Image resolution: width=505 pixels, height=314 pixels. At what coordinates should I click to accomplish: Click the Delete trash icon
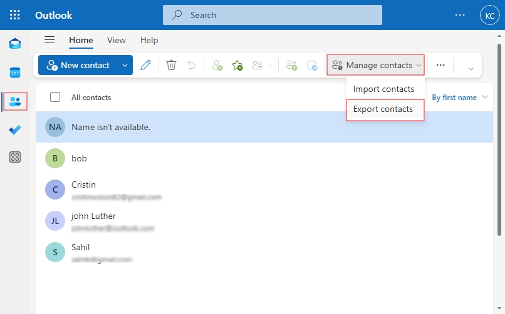click(x=171, y=65)
